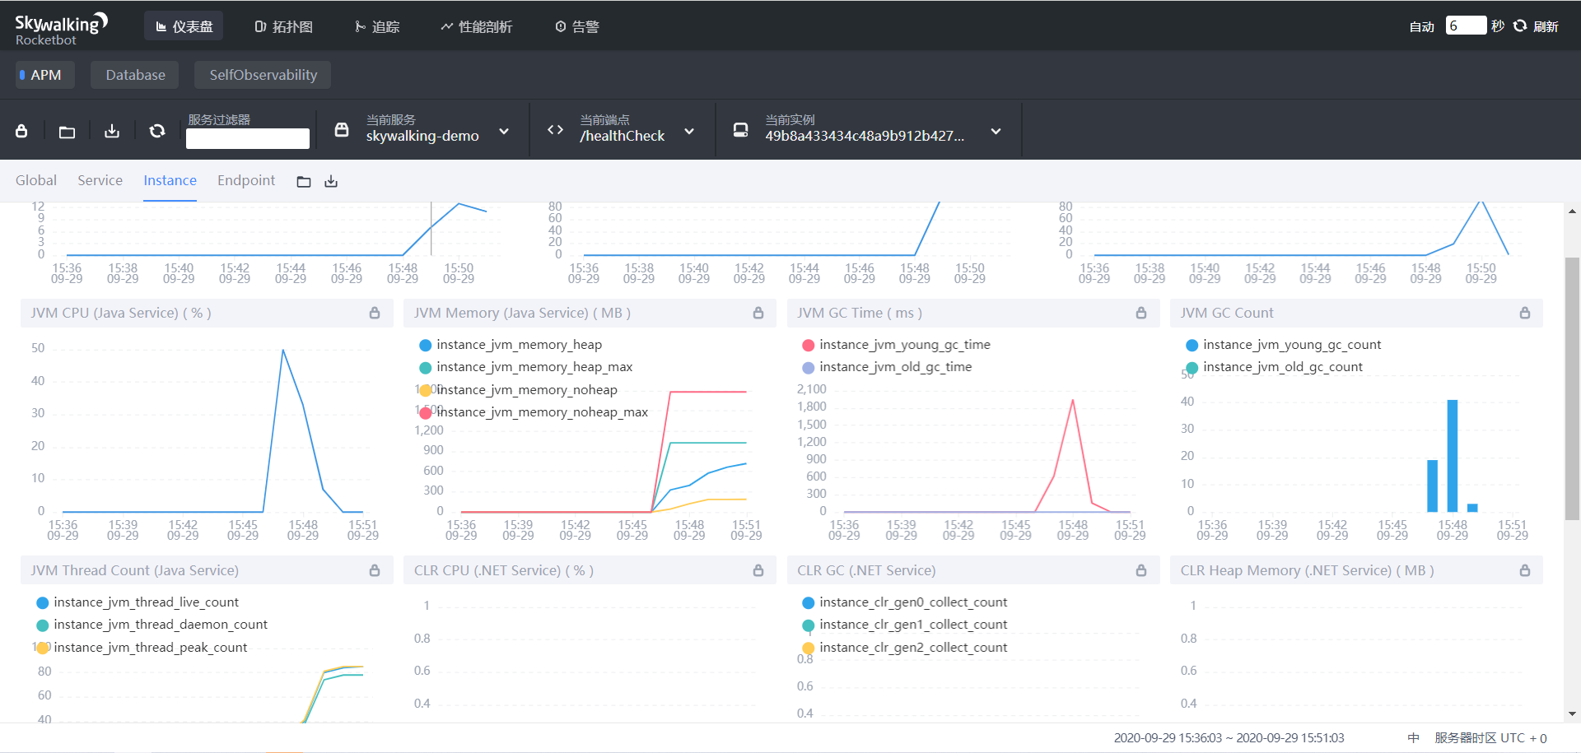Viewport: 1581px width, 753px height.
Task: Click the folder icon next to Endpoint tab
Action: click(x=304, y=182)
